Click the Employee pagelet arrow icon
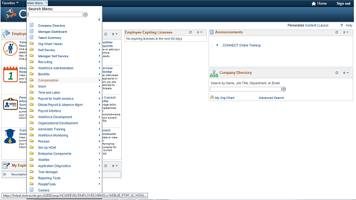The height and width of the screenshot is (200, 356). coord(6,34)
